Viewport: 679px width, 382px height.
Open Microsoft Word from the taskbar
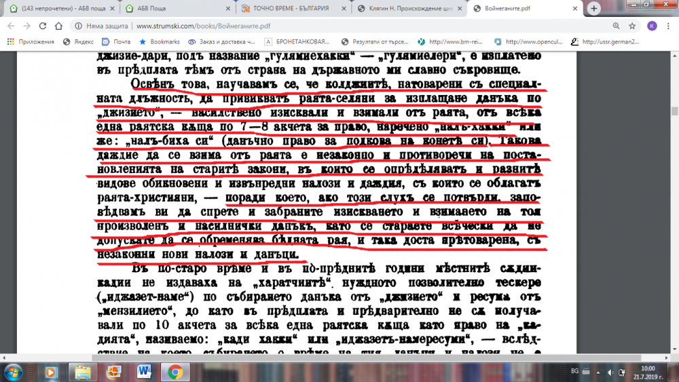point(145,371)
